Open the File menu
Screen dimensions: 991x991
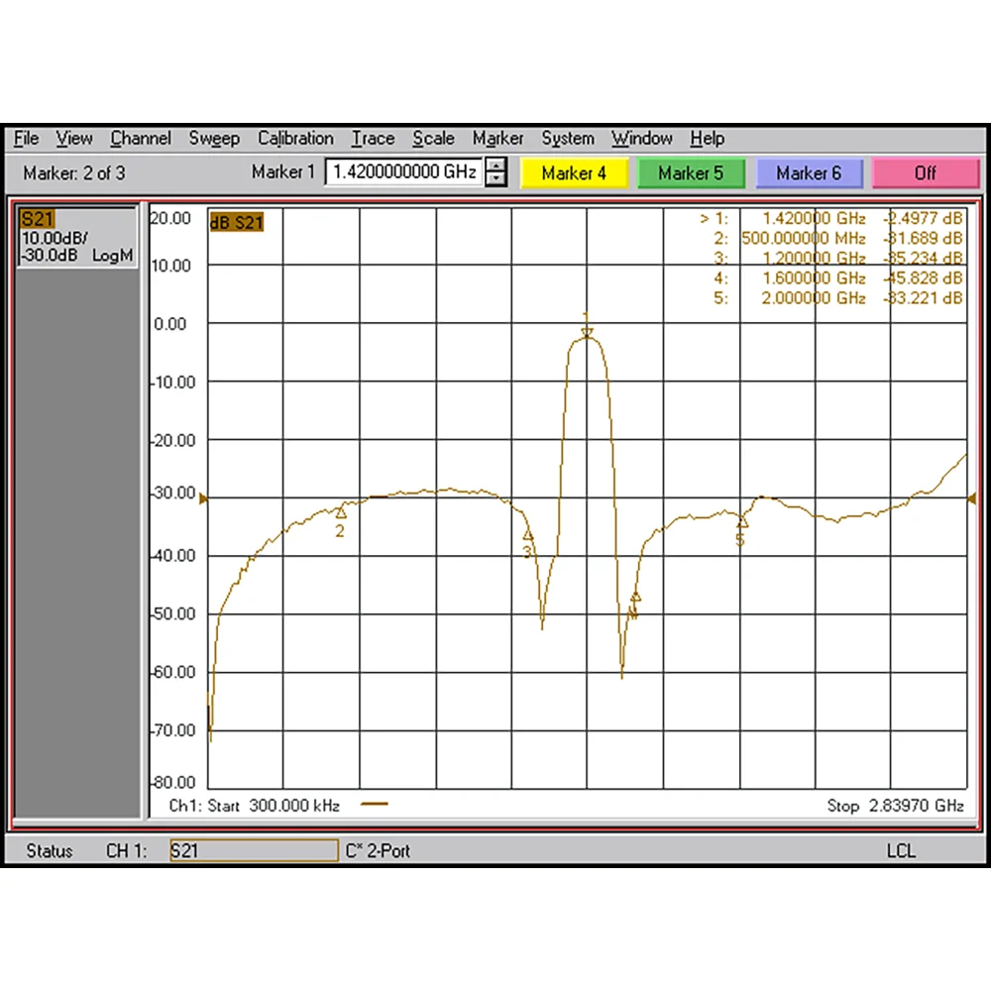26,139
